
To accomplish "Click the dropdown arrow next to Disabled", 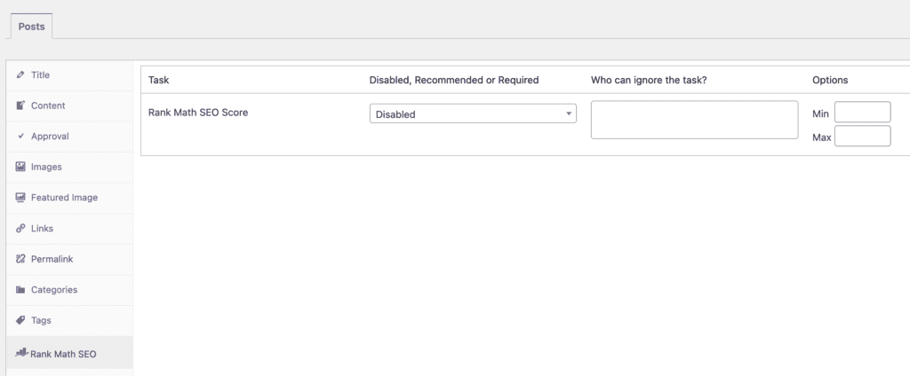I will 568,114.
